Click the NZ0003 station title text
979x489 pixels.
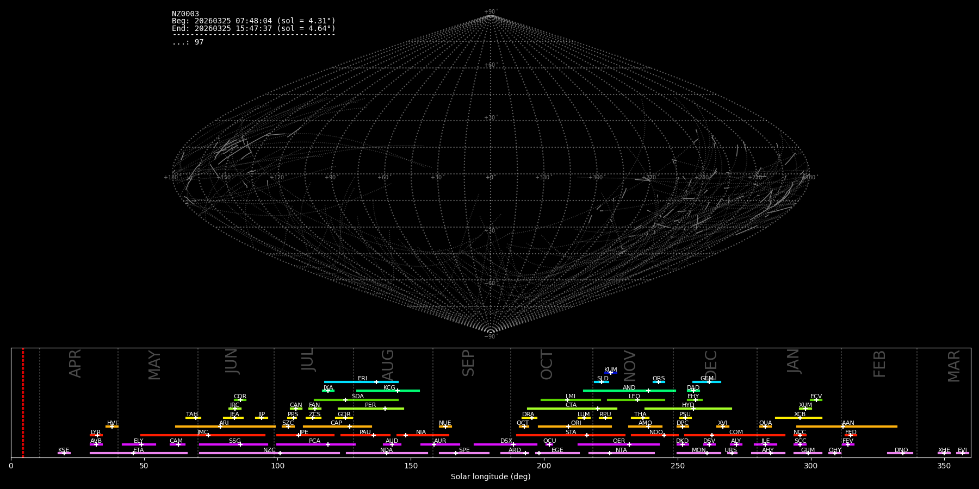click(185, 14)
